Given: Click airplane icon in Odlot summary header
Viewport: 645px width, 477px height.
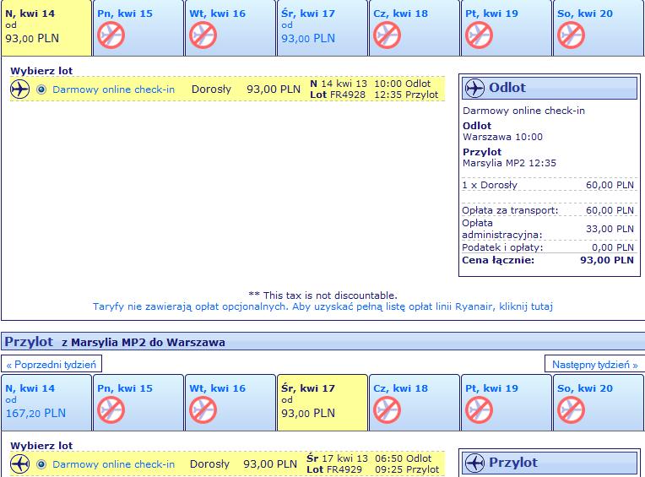Looking at the screenshot, I should 474,88.
